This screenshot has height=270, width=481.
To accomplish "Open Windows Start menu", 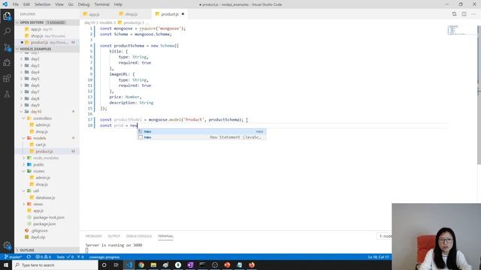I will [6, 265].
